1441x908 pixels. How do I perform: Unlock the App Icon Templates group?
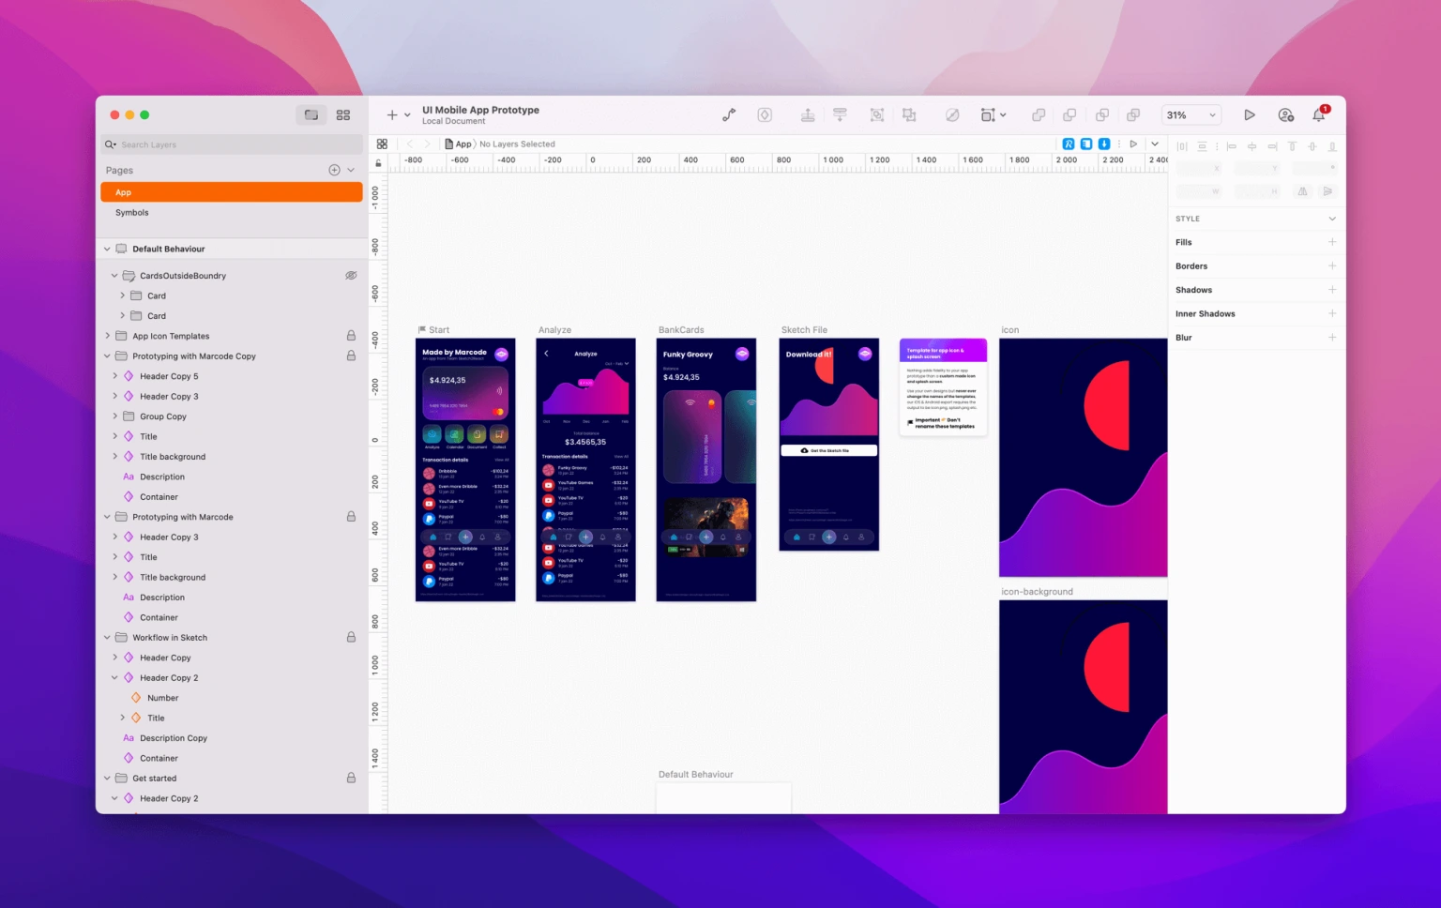click(351, 335)
